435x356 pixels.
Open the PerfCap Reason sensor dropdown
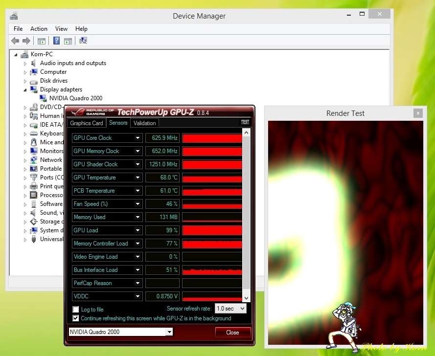(x=137, y=283)
